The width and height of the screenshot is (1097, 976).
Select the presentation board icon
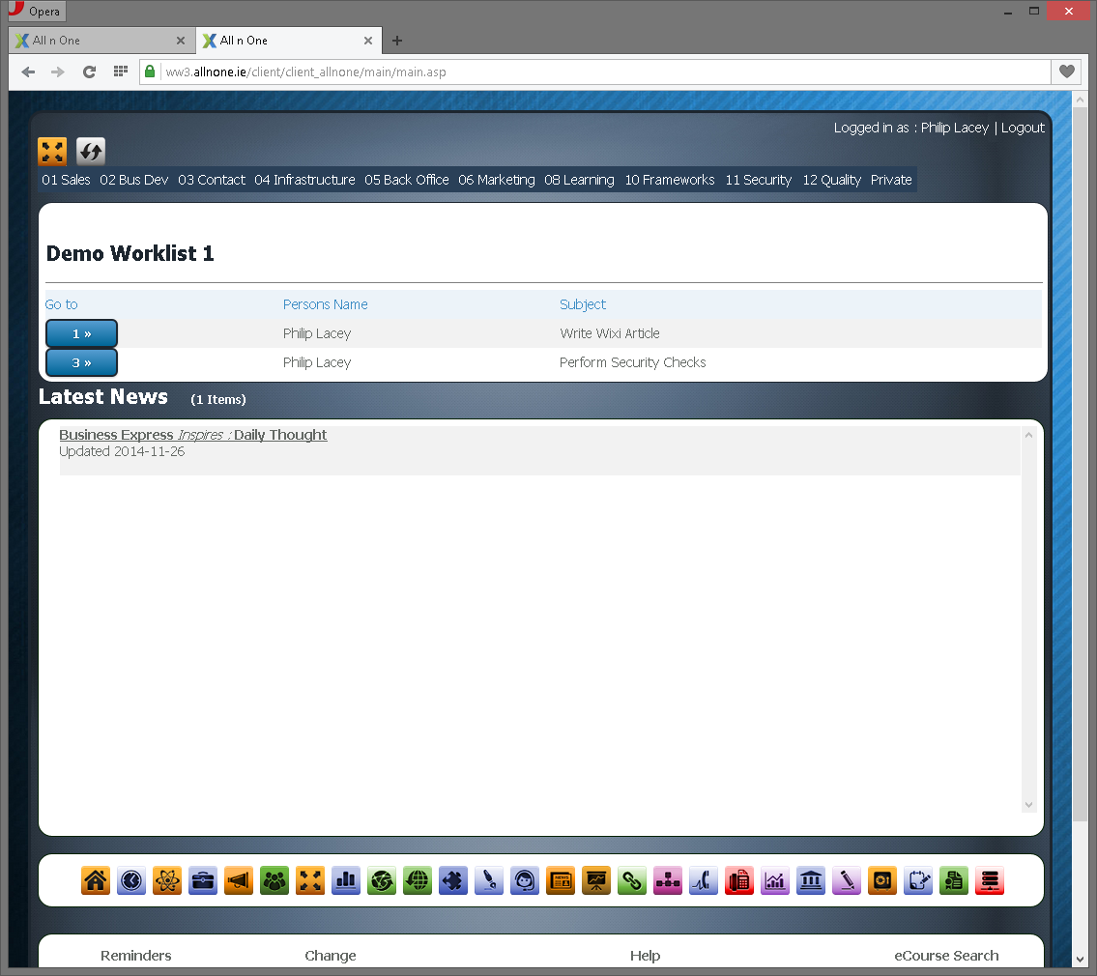[x=595, y=880]
